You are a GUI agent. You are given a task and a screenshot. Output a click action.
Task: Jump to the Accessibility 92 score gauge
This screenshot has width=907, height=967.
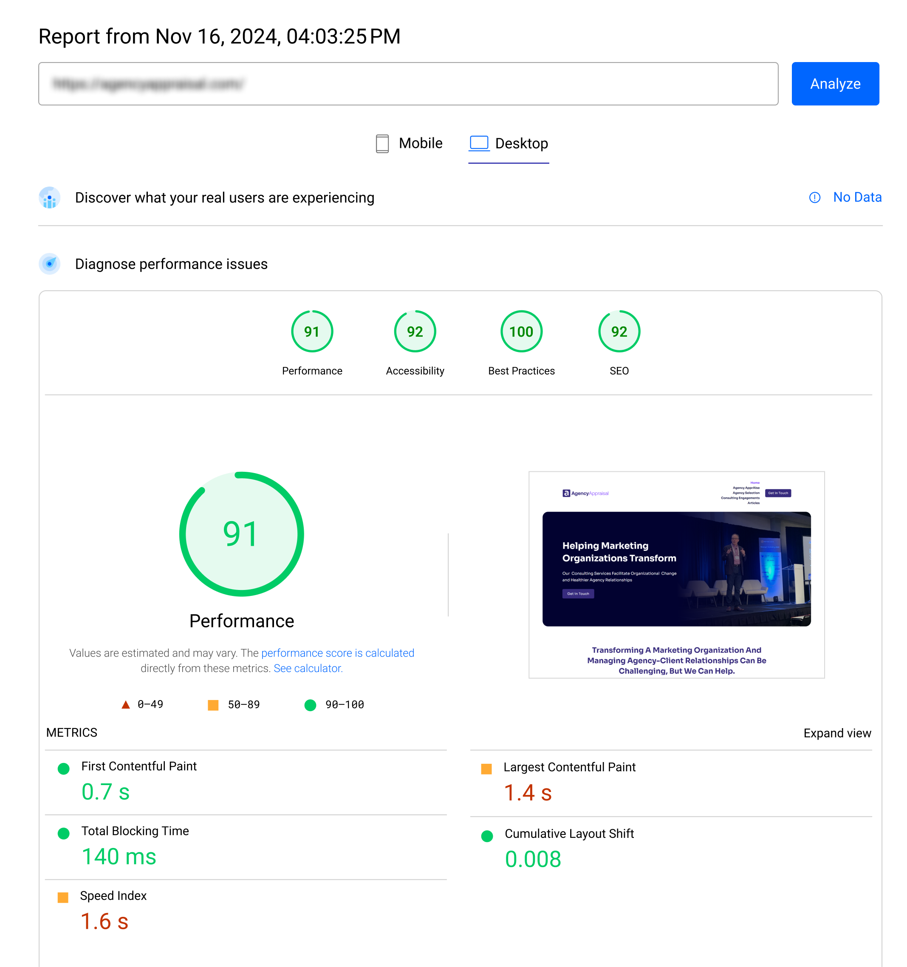click(415, 331)
